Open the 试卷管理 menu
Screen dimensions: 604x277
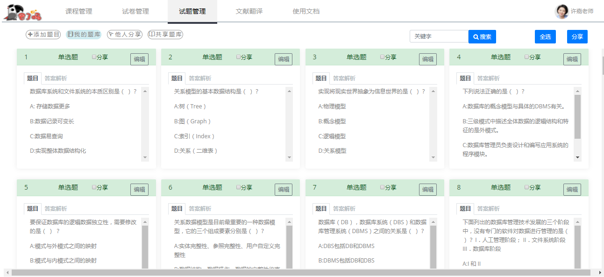click(135, 11)
